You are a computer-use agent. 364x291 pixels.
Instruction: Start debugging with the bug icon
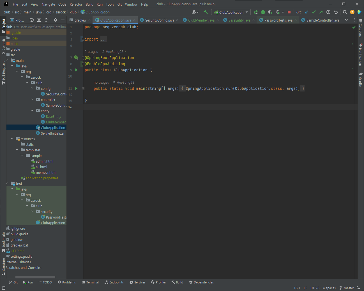[263, 12]
